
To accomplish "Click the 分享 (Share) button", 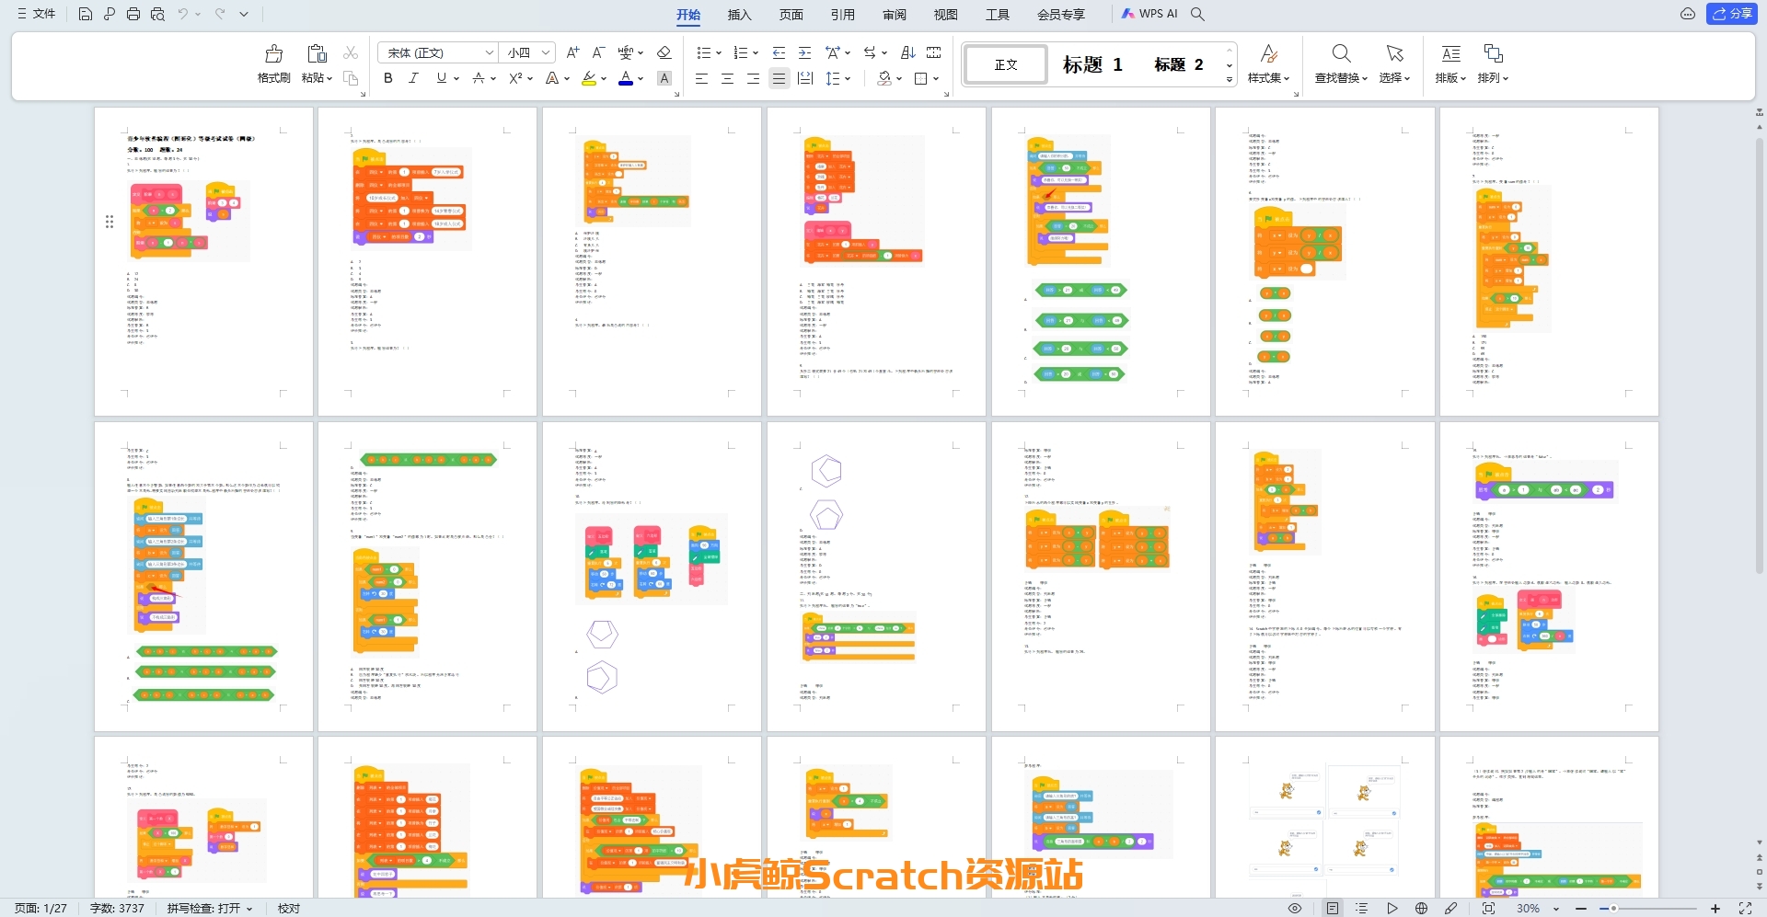I will click(x=1732, y=14).
